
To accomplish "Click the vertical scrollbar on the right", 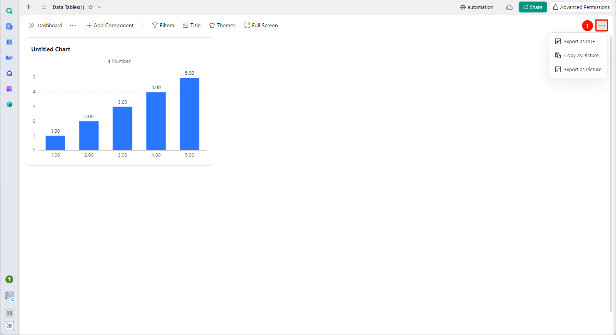I will [x=611, y=174].
